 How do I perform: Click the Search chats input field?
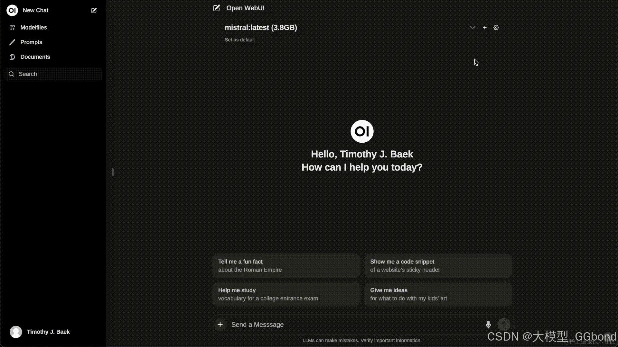[53, 74]
